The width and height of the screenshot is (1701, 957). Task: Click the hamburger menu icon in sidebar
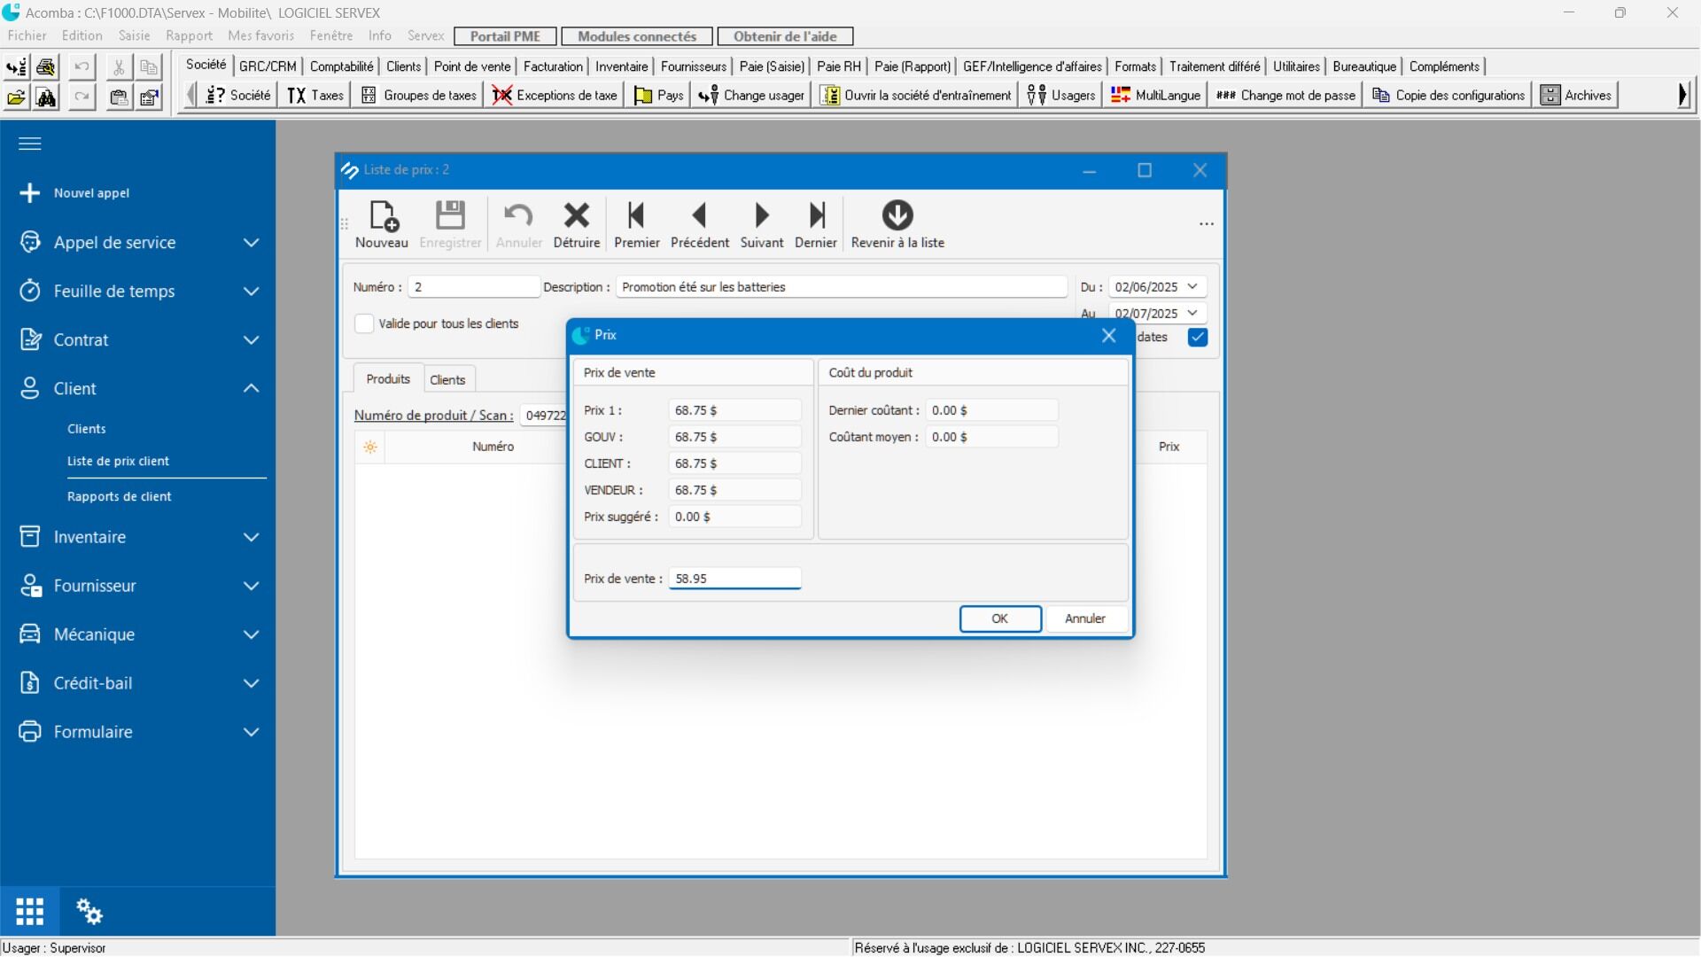pos(29,144)
